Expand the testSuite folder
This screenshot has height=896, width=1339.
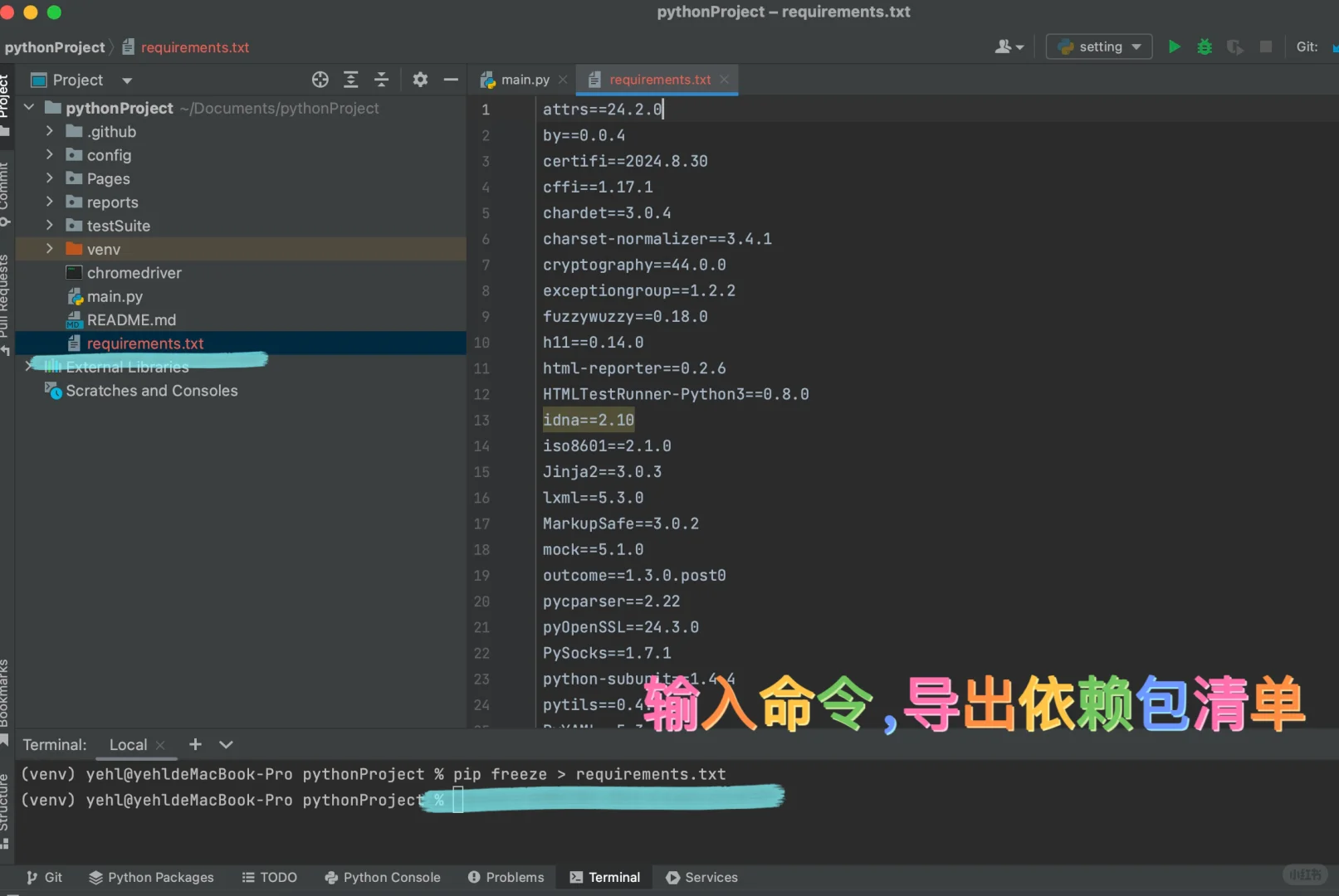[50, 225]
